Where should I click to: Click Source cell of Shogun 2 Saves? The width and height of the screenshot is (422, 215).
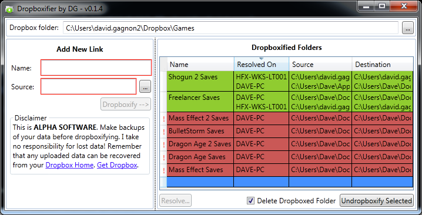pyautogui.click(x=320, y=81)
